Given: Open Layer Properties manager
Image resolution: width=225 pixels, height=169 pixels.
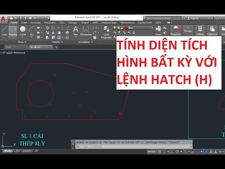Looking at the screenshot, I should pyautogui.click(x=106, y=32).
